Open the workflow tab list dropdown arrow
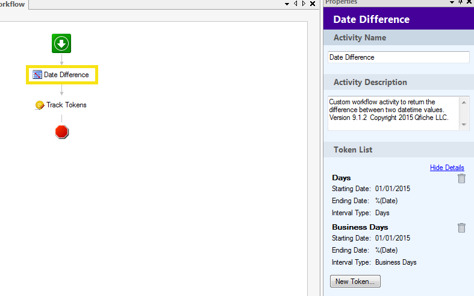 point(287,4)
